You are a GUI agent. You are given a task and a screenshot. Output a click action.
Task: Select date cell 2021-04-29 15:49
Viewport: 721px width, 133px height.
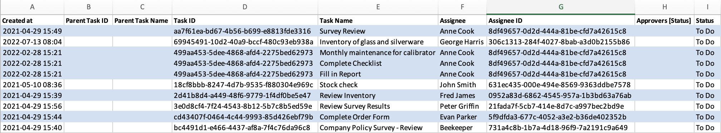[33, 31]
